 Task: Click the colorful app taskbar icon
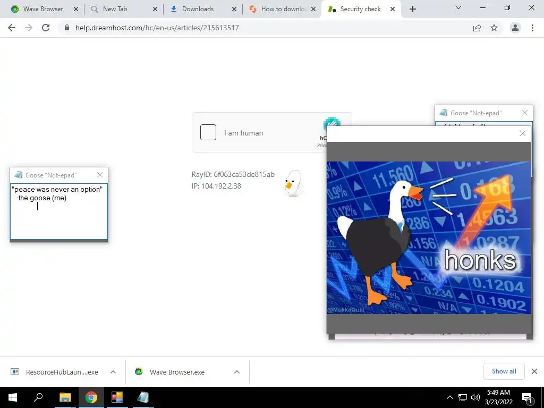[x=117, y=397]
